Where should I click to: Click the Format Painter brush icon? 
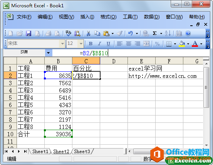click(x=120, y=33)
